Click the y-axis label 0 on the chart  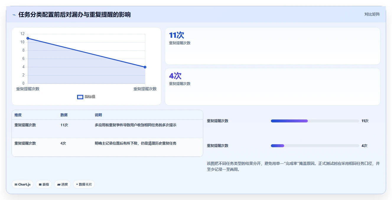[x=23, y=83]
